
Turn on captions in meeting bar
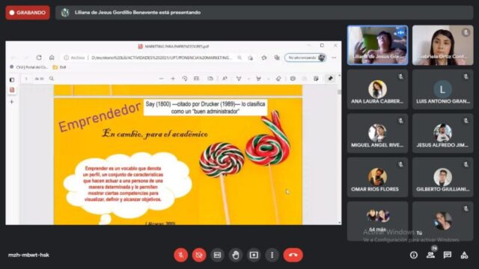point(217,255)
